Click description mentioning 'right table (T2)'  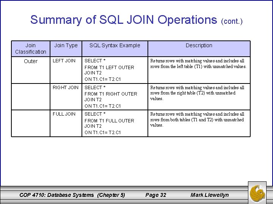tap(197, 93)
